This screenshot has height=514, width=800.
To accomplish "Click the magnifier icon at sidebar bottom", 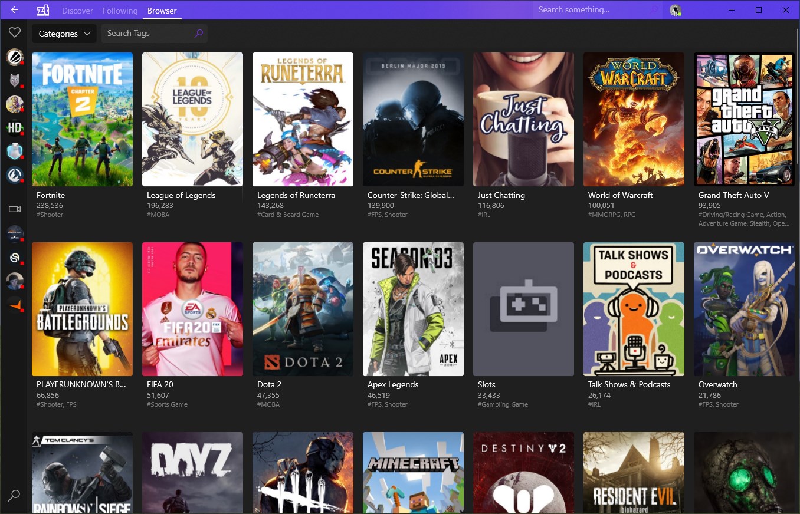I will coord(14,495).
